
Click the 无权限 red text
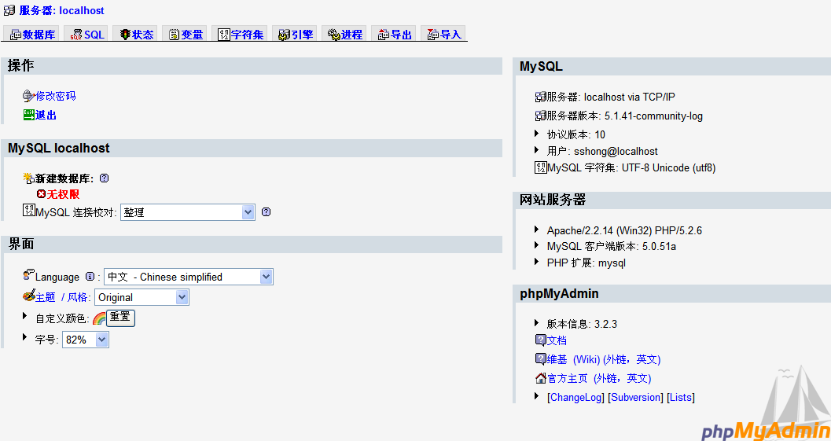coord(63,194)
